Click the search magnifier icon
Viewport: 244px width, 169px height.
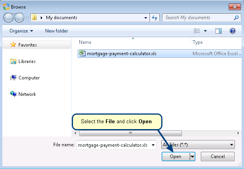coord(236,18)
